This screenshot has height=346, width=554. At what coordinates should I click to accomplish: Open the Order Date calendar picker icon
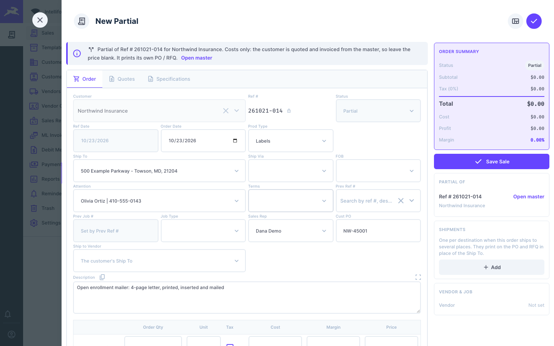pos(235,141)
